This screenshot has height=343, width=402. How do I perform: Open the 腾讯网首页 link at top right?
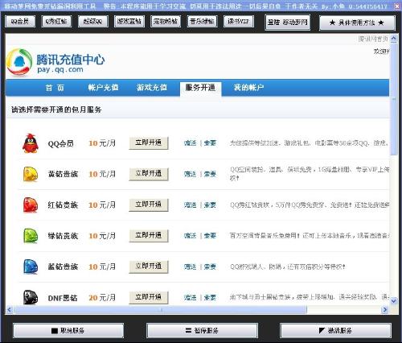pyautogui.click(x=373, y=39)
